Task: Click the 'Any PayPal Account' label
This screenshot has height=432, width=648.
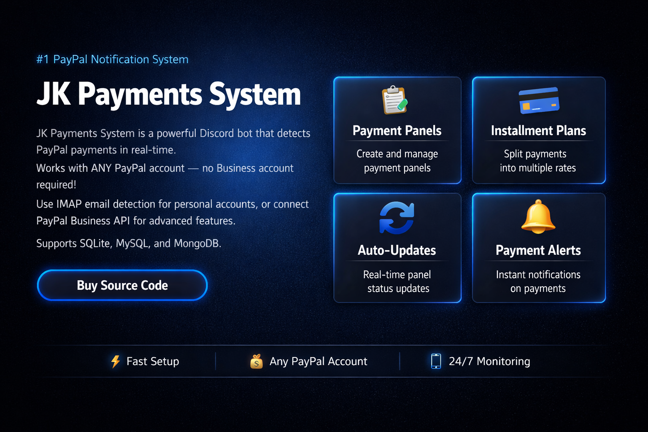Action: (x=319, y=362)
